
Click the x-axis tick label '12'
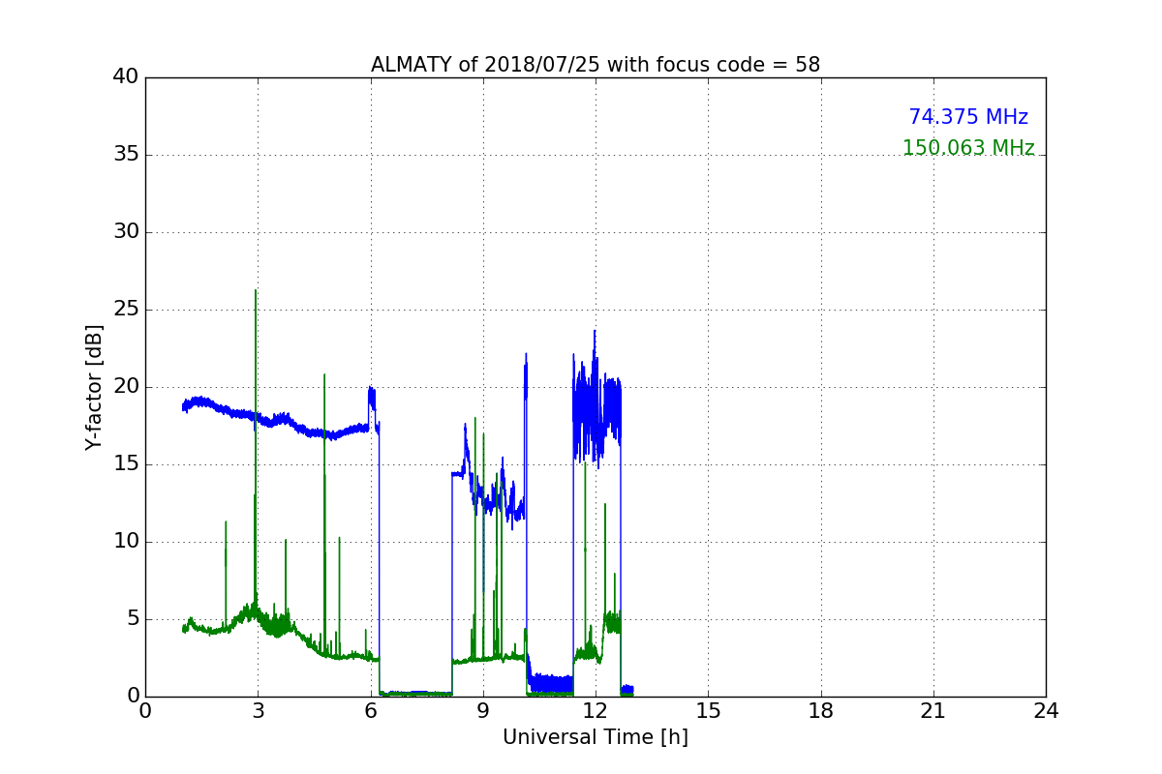coord(596,710)
